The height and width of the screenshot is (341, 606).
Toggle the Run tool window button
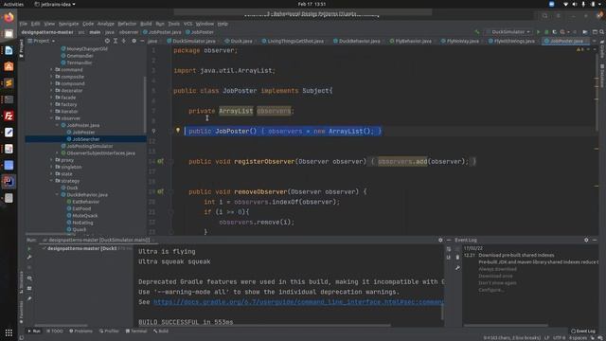point(34,332)
